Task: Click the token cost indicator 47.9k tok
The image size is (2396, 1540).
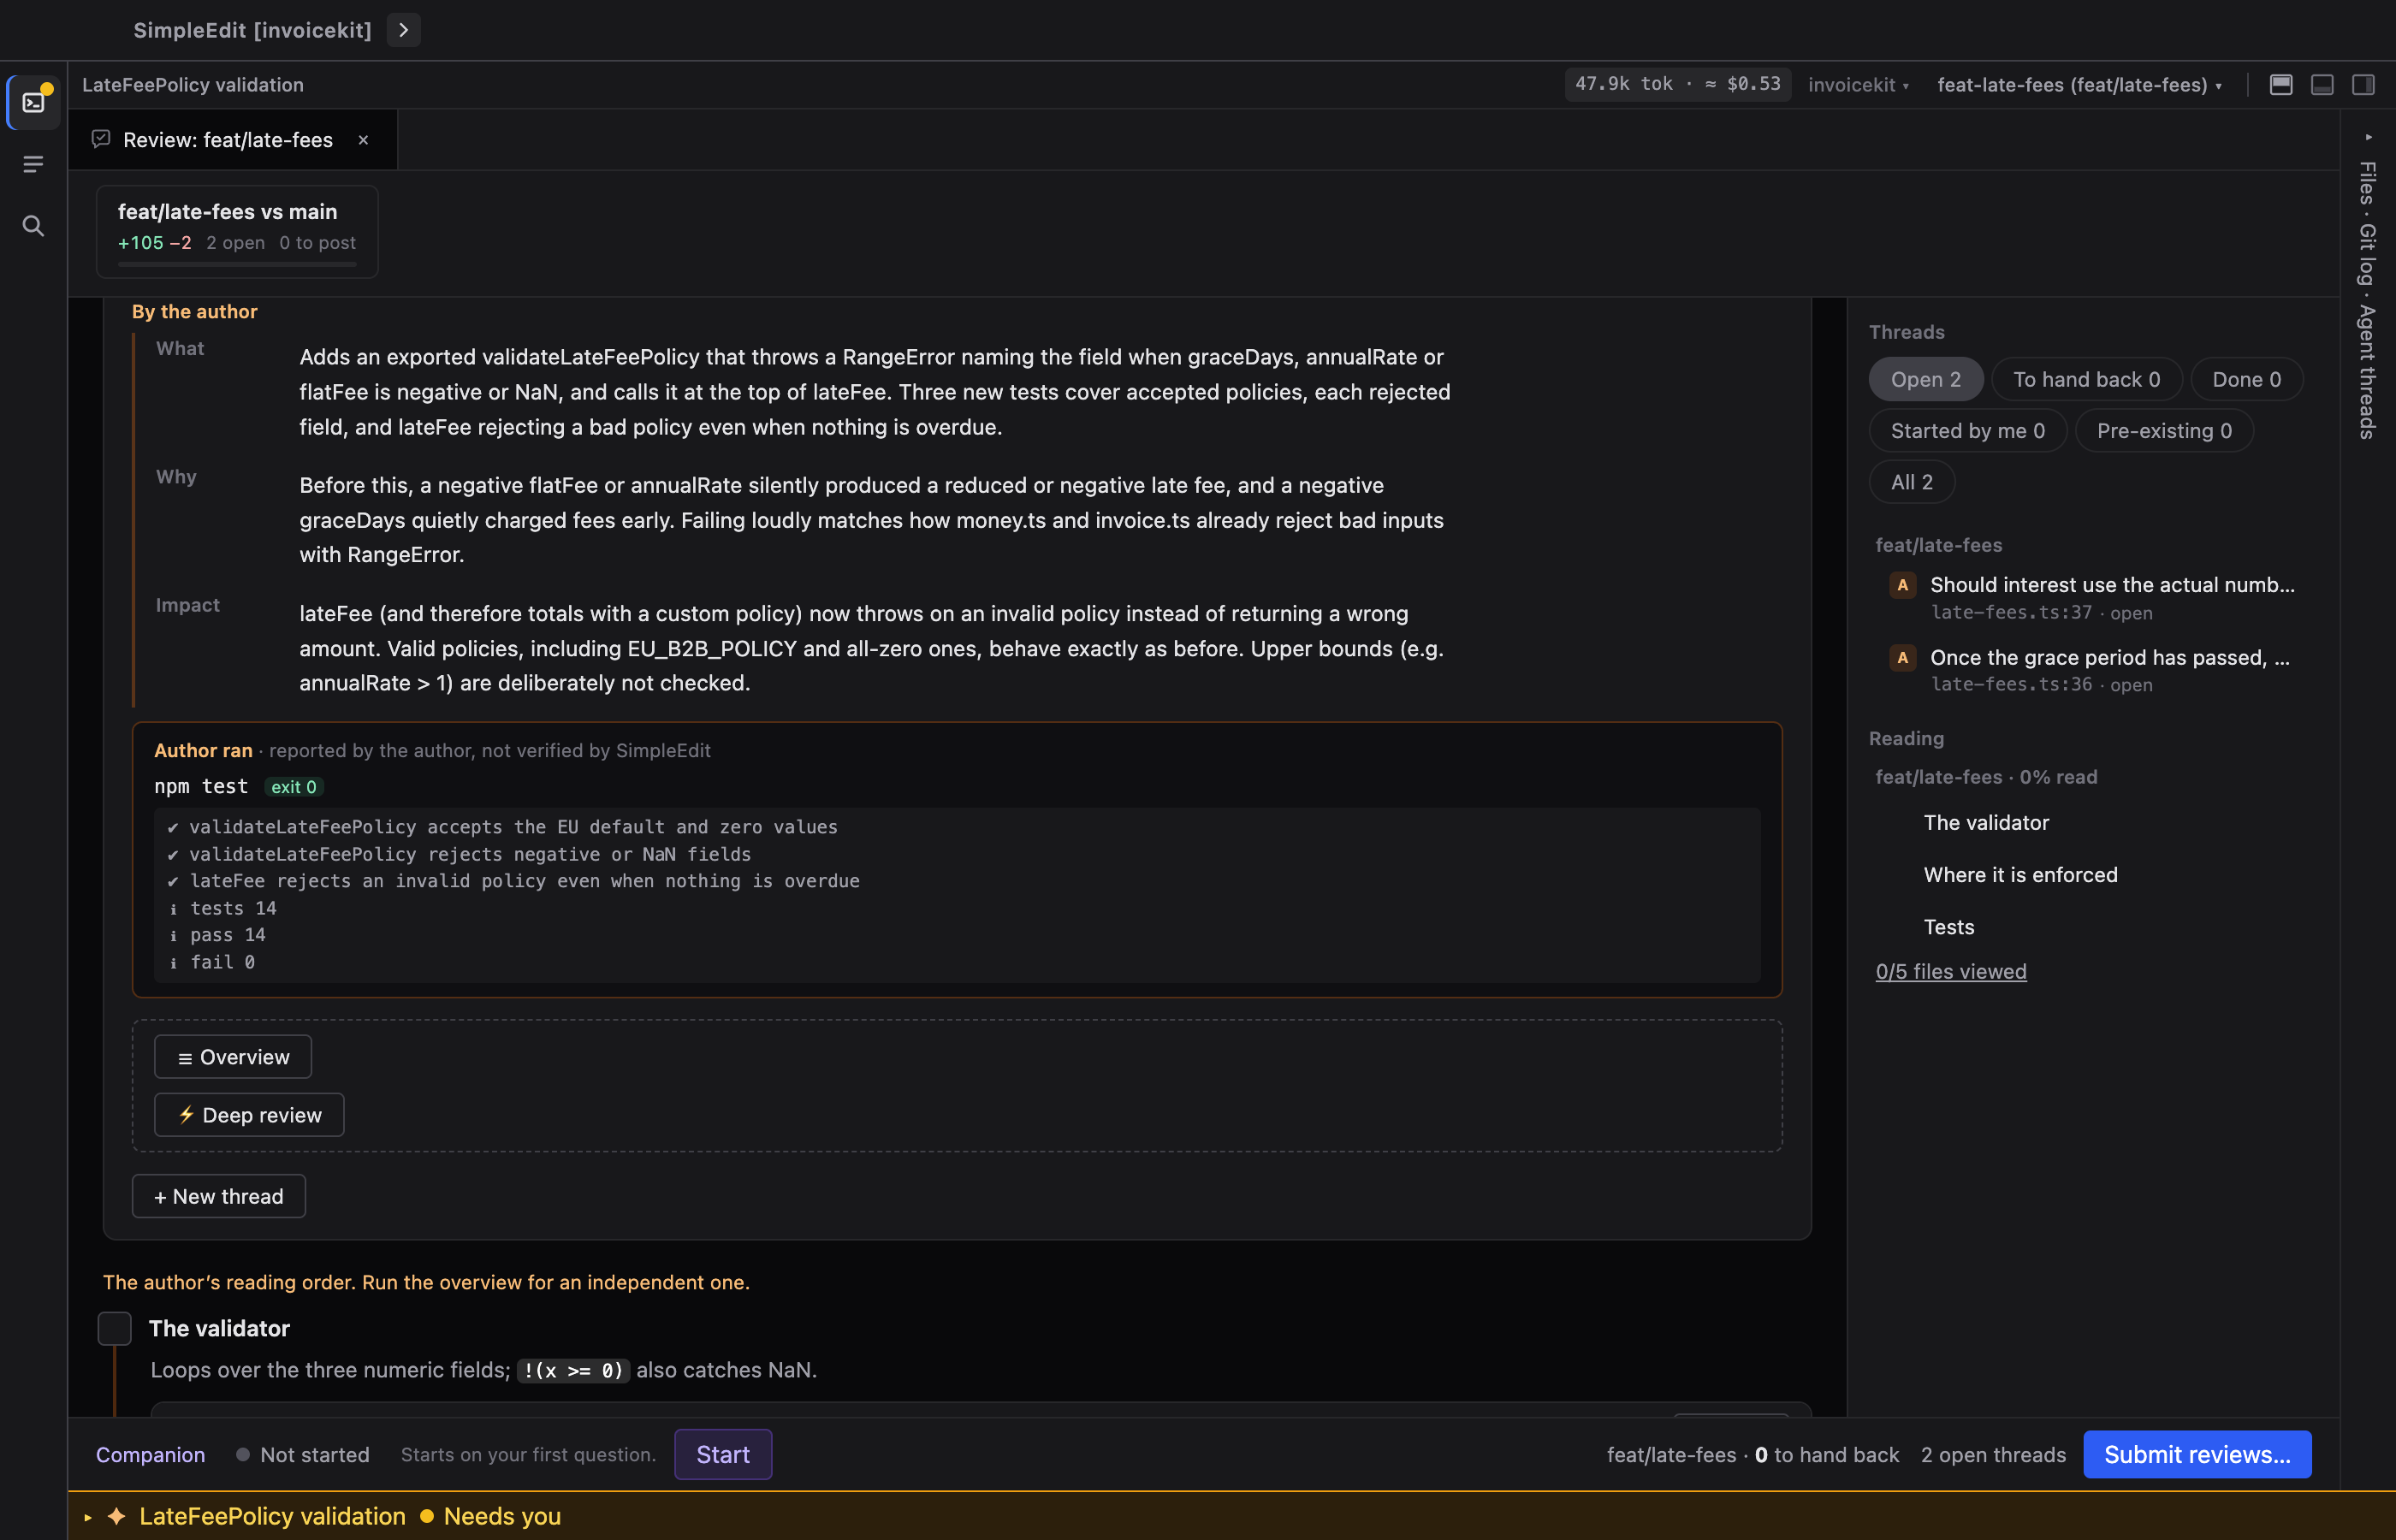Action: coord(1677,84)
